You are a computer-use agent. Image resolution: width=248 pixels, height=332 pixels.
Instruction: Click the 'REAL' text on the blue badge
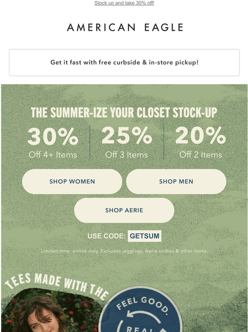(x=140, y=329)
